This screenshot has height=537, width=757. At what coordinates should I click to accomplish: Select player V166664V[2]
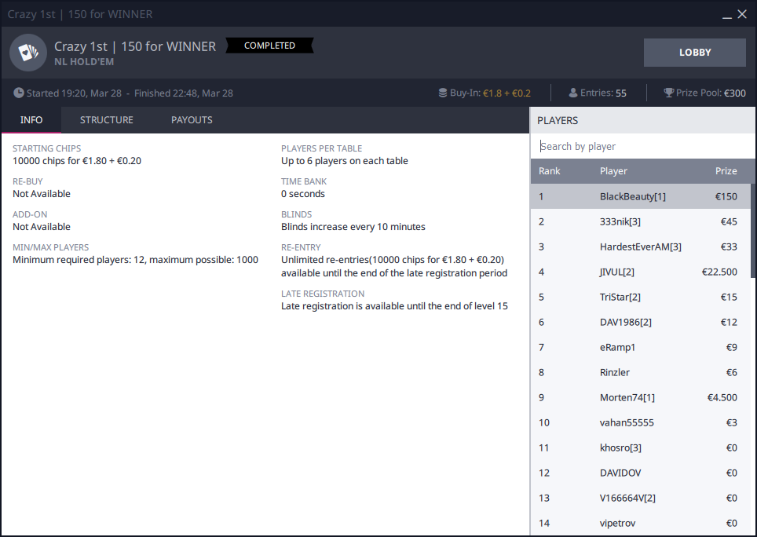click(x=641, y=498)
